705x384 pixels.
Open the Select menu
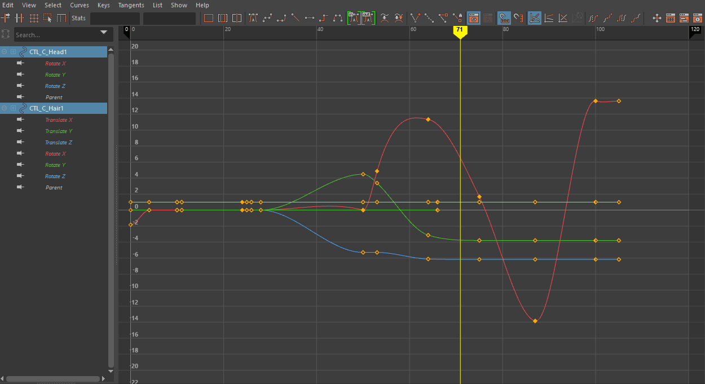53,5
